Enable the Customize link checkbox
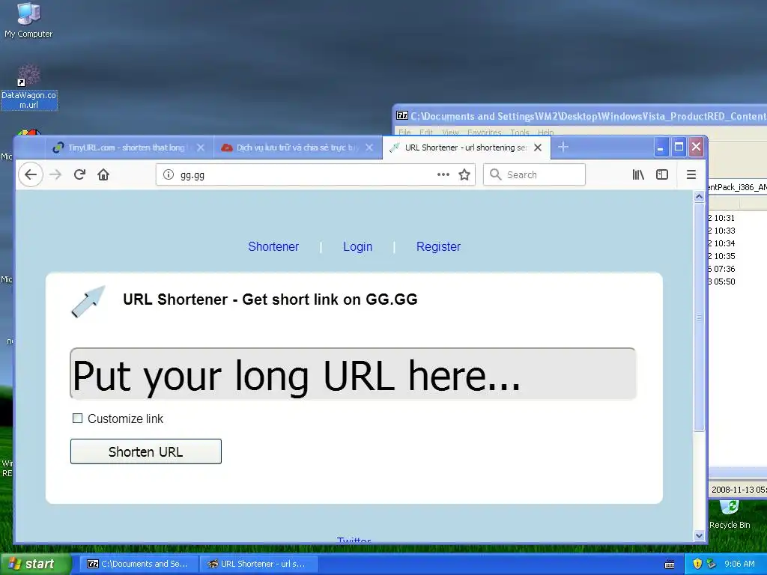This screenshot has width=767, height=575. coord(77,418)
